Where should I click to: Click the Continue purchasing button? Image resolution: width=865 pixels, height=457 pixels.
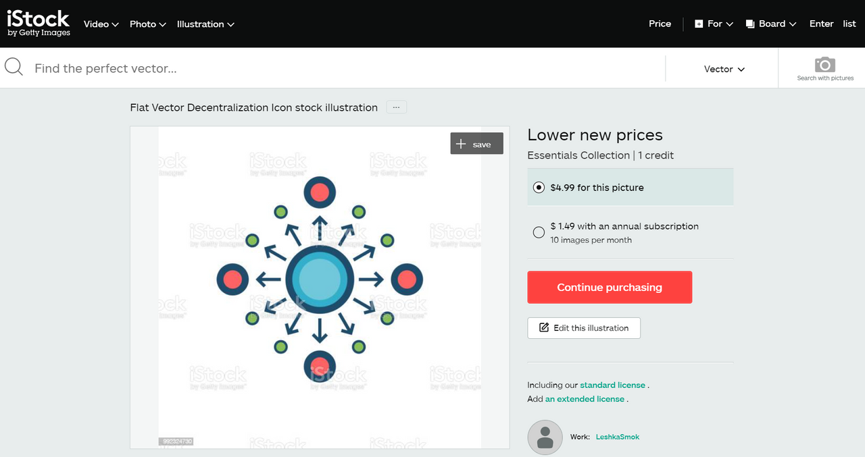(x=610, y=288)
